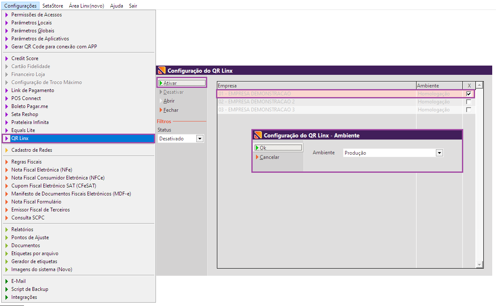Select row 01 - EMPRESA DEMONSTRACAO
Viewport: 496px width, 306px height.
point(346,94)
